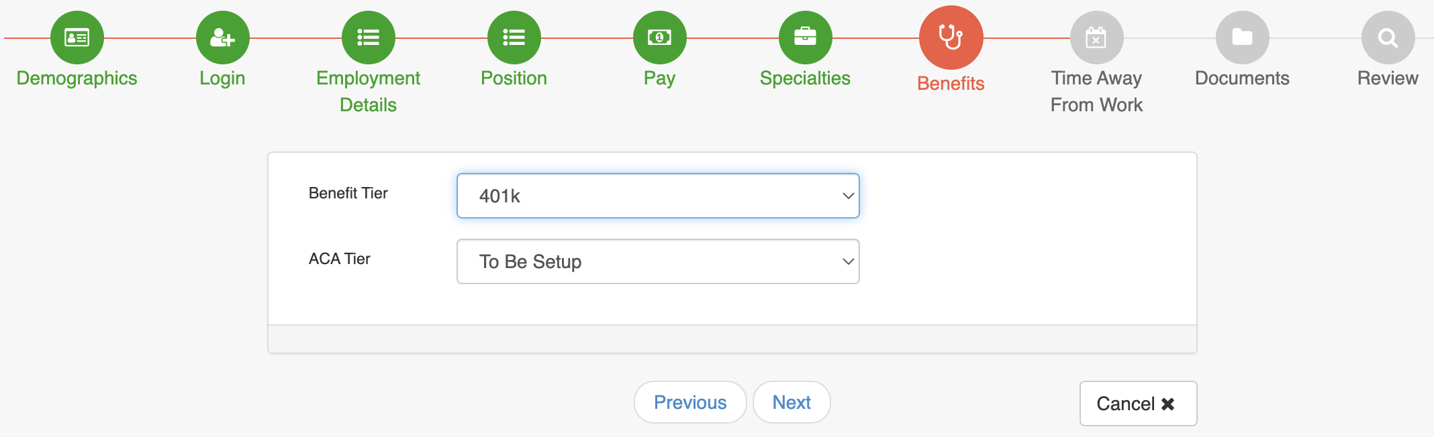Open the Pay money step icon
Viewport: 1434px width, 437px height.
coord(659,38)
